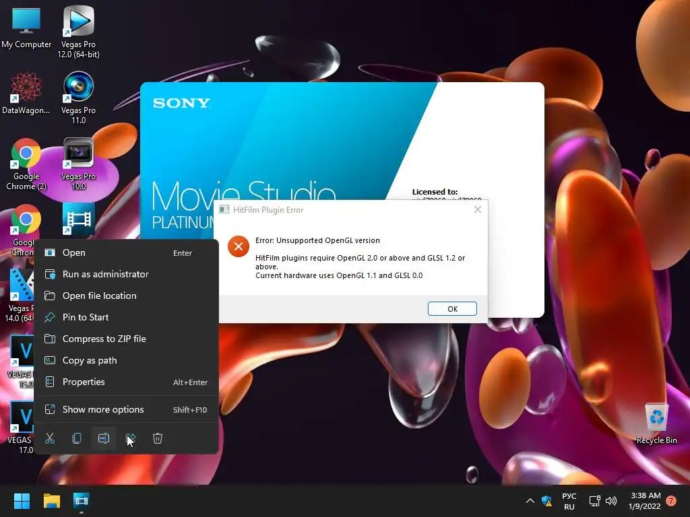
Task: Select the Vegas Pro 11.0 desktop shortcut
Action: (x=78, y=98)
